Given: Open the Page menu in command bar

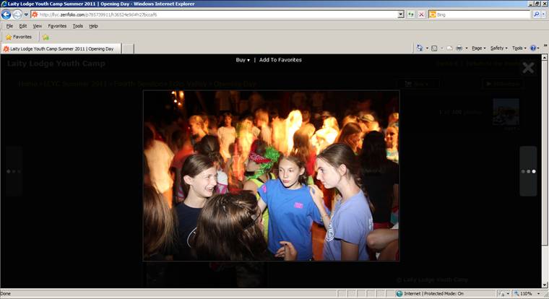Looking at the screenshot, I should tap(478, 48).
